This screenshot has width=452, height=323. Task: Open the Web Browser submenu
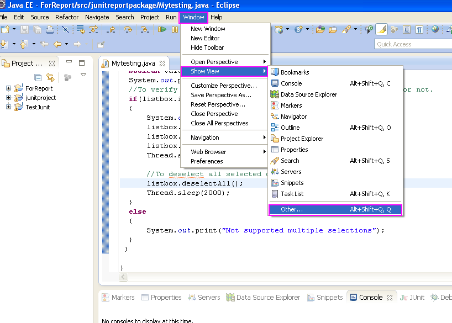click(x=224, y=152)
